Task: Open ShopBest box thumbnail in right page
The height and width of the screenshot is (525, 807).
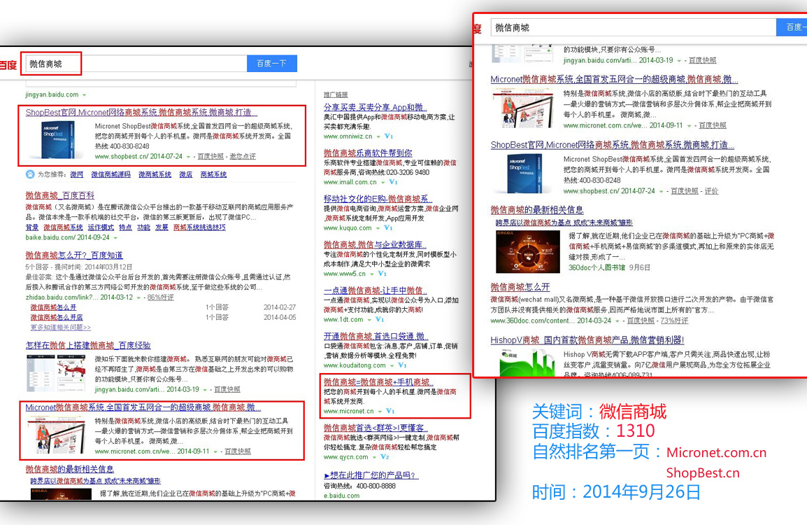Action: 524,173
